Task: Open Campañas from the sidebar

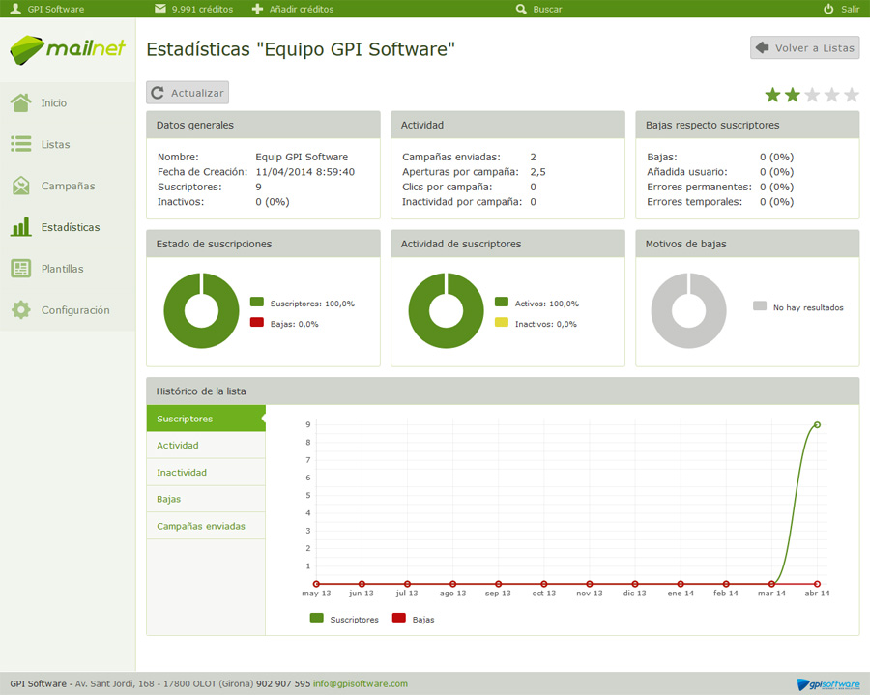Action: pyautogui.click(x=69, y=186)
